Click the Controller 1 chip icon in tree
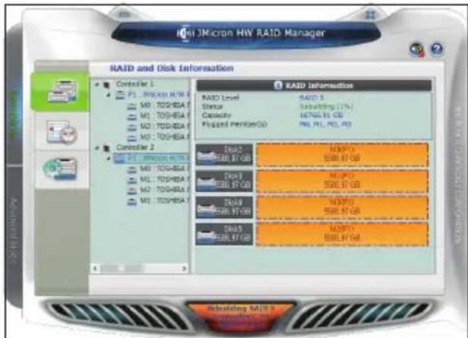This screenshot has width=468, height=338. [x=106, y=85]
